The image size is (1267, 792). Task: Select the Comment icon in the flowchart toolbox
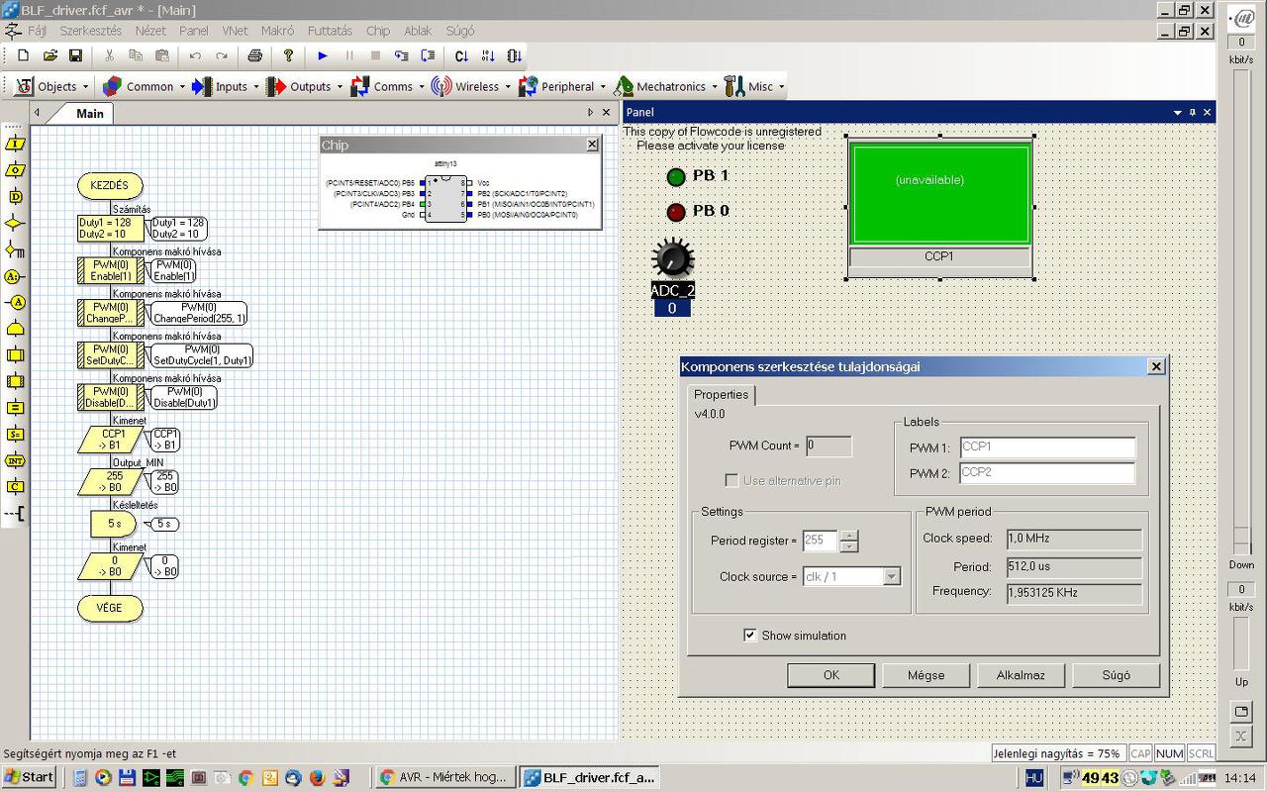[x=15, y=514]
